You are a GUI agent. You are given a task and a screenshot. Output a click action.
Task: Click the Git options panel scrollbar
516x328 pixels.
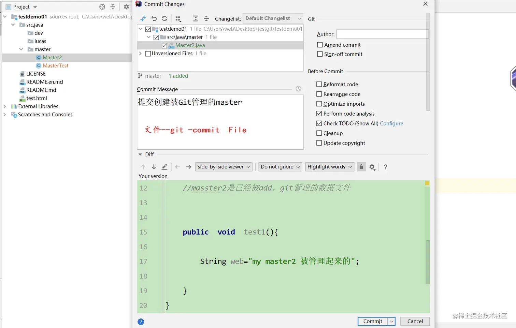pos(428,62)
